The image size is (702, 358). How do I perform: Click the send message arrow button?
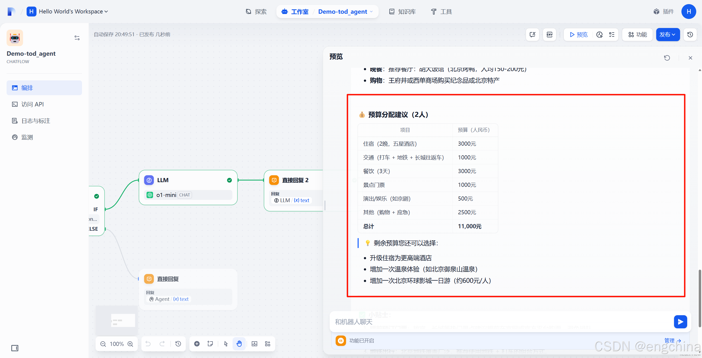click(x=680, y=322)
